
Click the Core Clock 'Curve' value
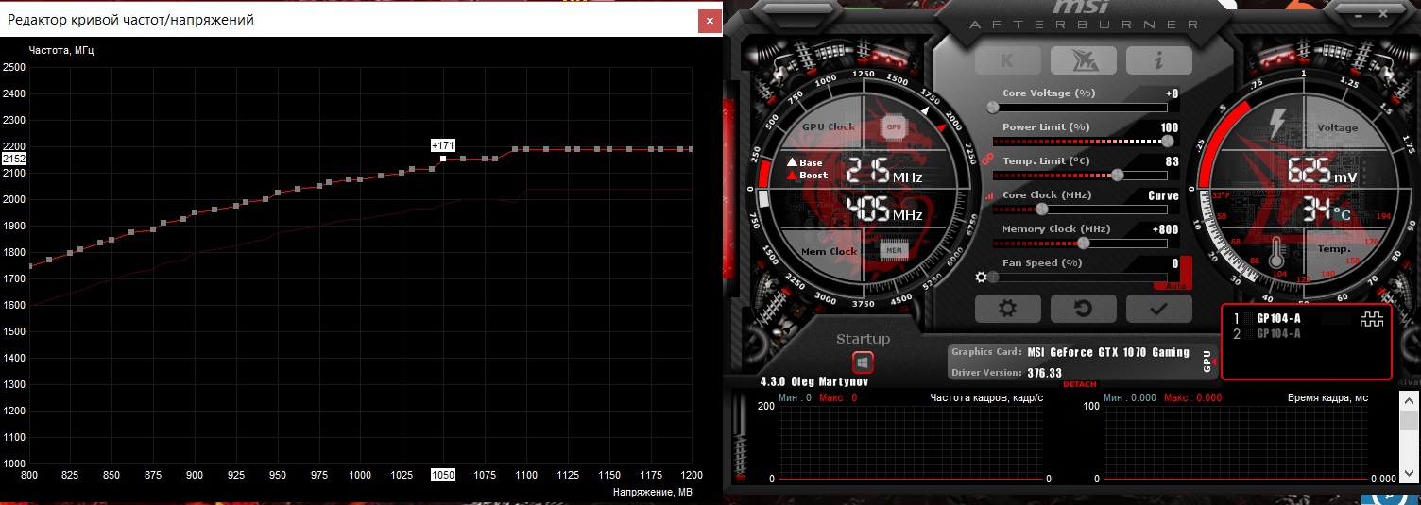(1163, 195)
